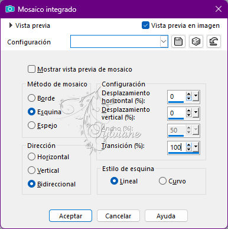The height and width of the screenshot is (229, 228).
Task: Uncheck Vista previa en imagen
Action: [145, 25]
